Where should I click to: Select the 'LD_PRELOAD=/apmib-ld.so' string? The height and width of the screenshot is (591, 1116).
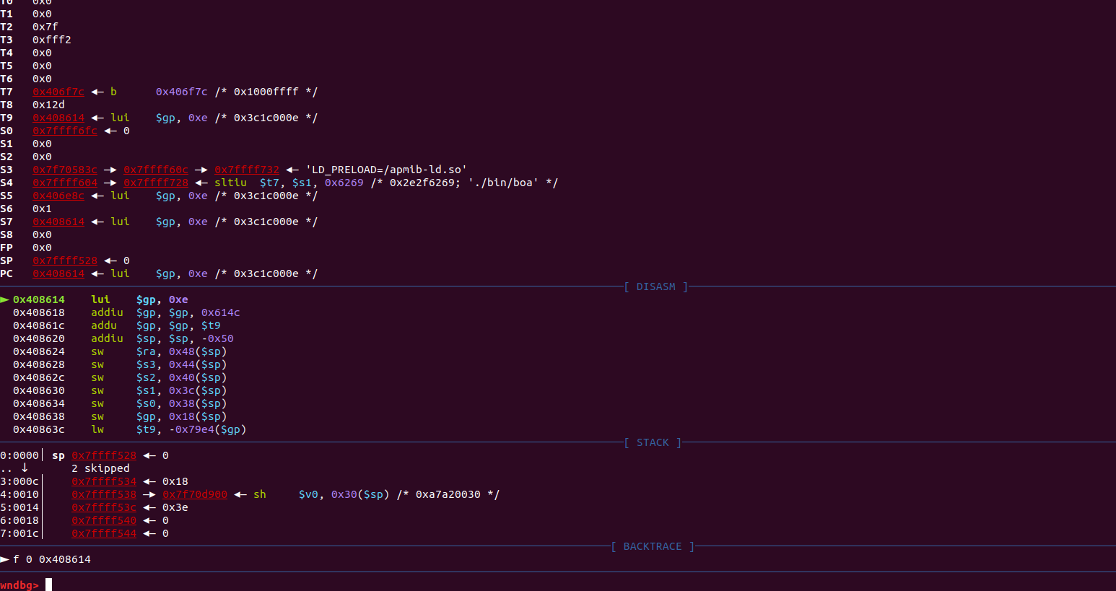point(386,170)
